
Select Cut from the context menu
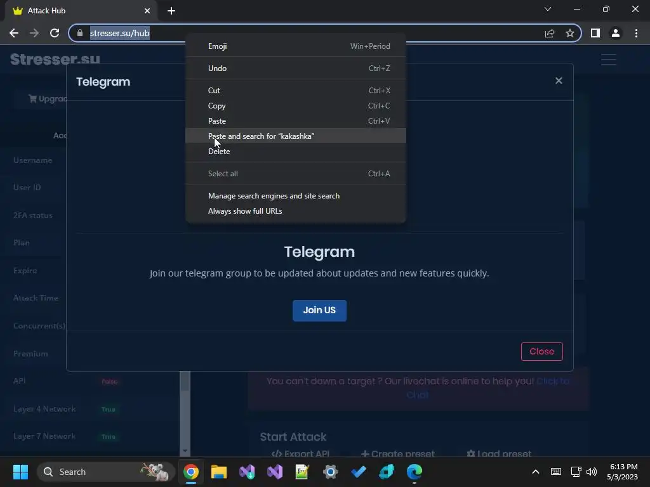coord(296,90)
